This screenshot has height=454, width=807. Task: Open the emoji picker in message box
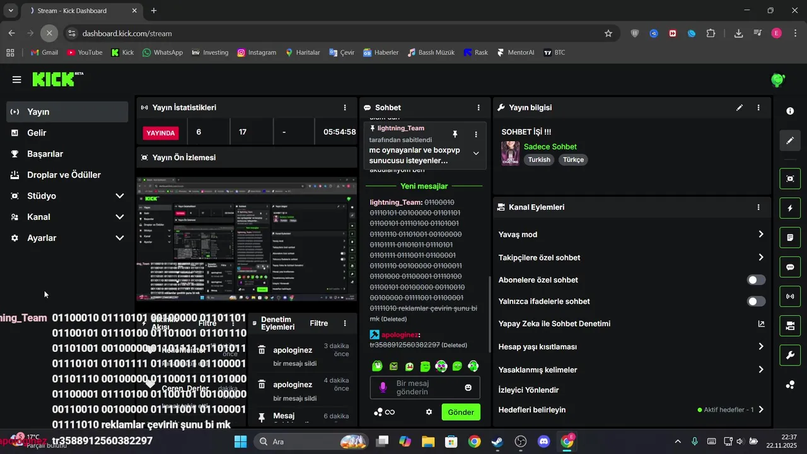[468, 387]
